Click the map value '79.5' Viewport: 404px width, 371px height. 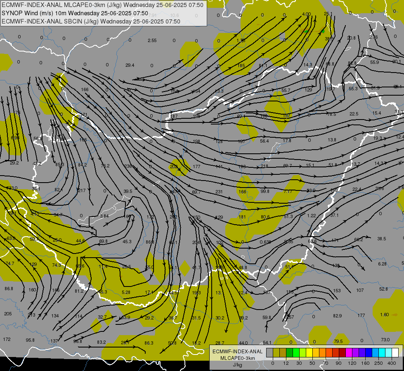pyautogui.click(x=338, y=341)
